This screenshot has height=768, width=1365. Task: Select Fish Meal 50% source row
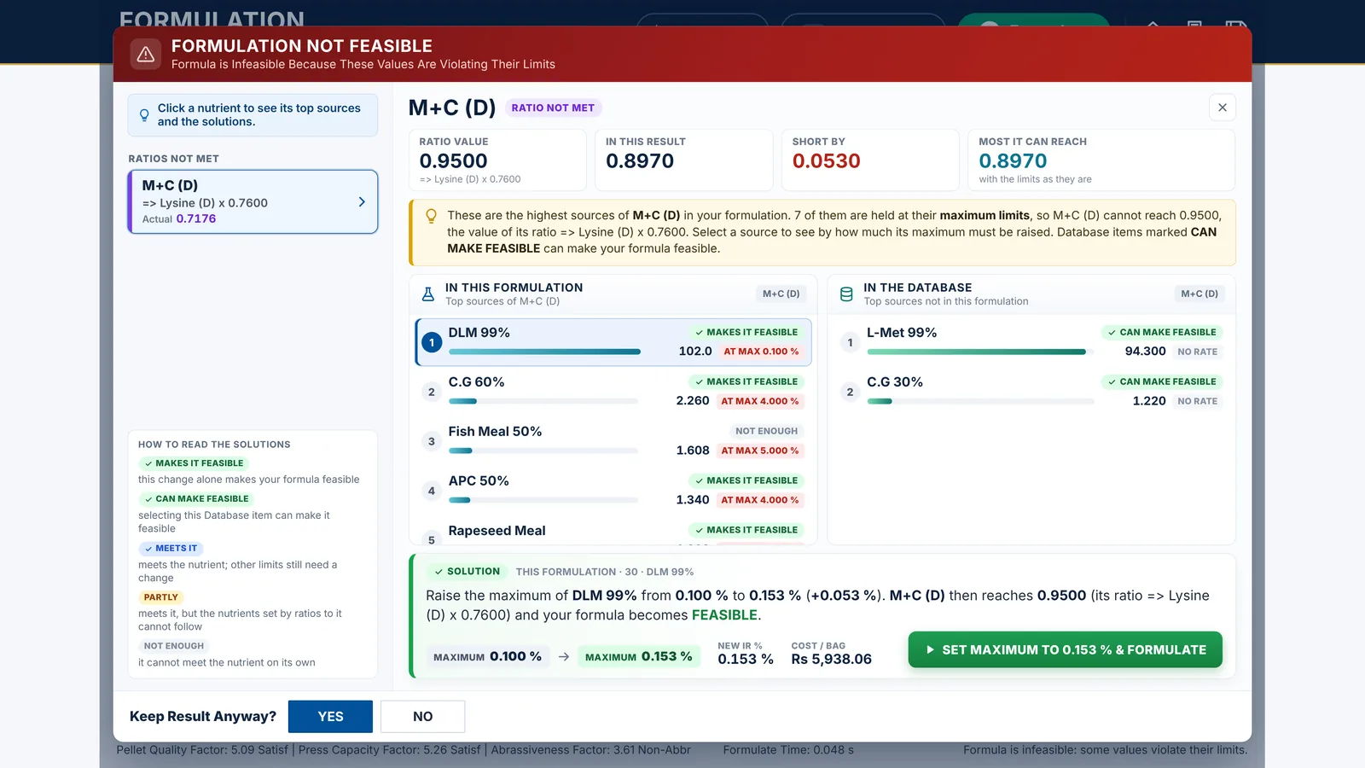click(x=613, y=441)
